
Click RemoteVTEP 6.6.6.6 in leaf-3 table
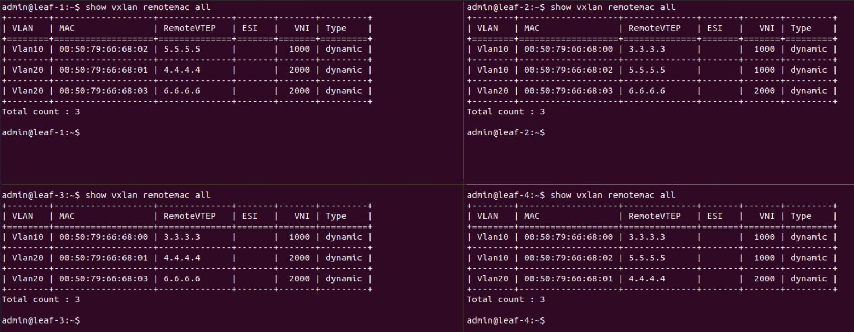pos(182,279)
